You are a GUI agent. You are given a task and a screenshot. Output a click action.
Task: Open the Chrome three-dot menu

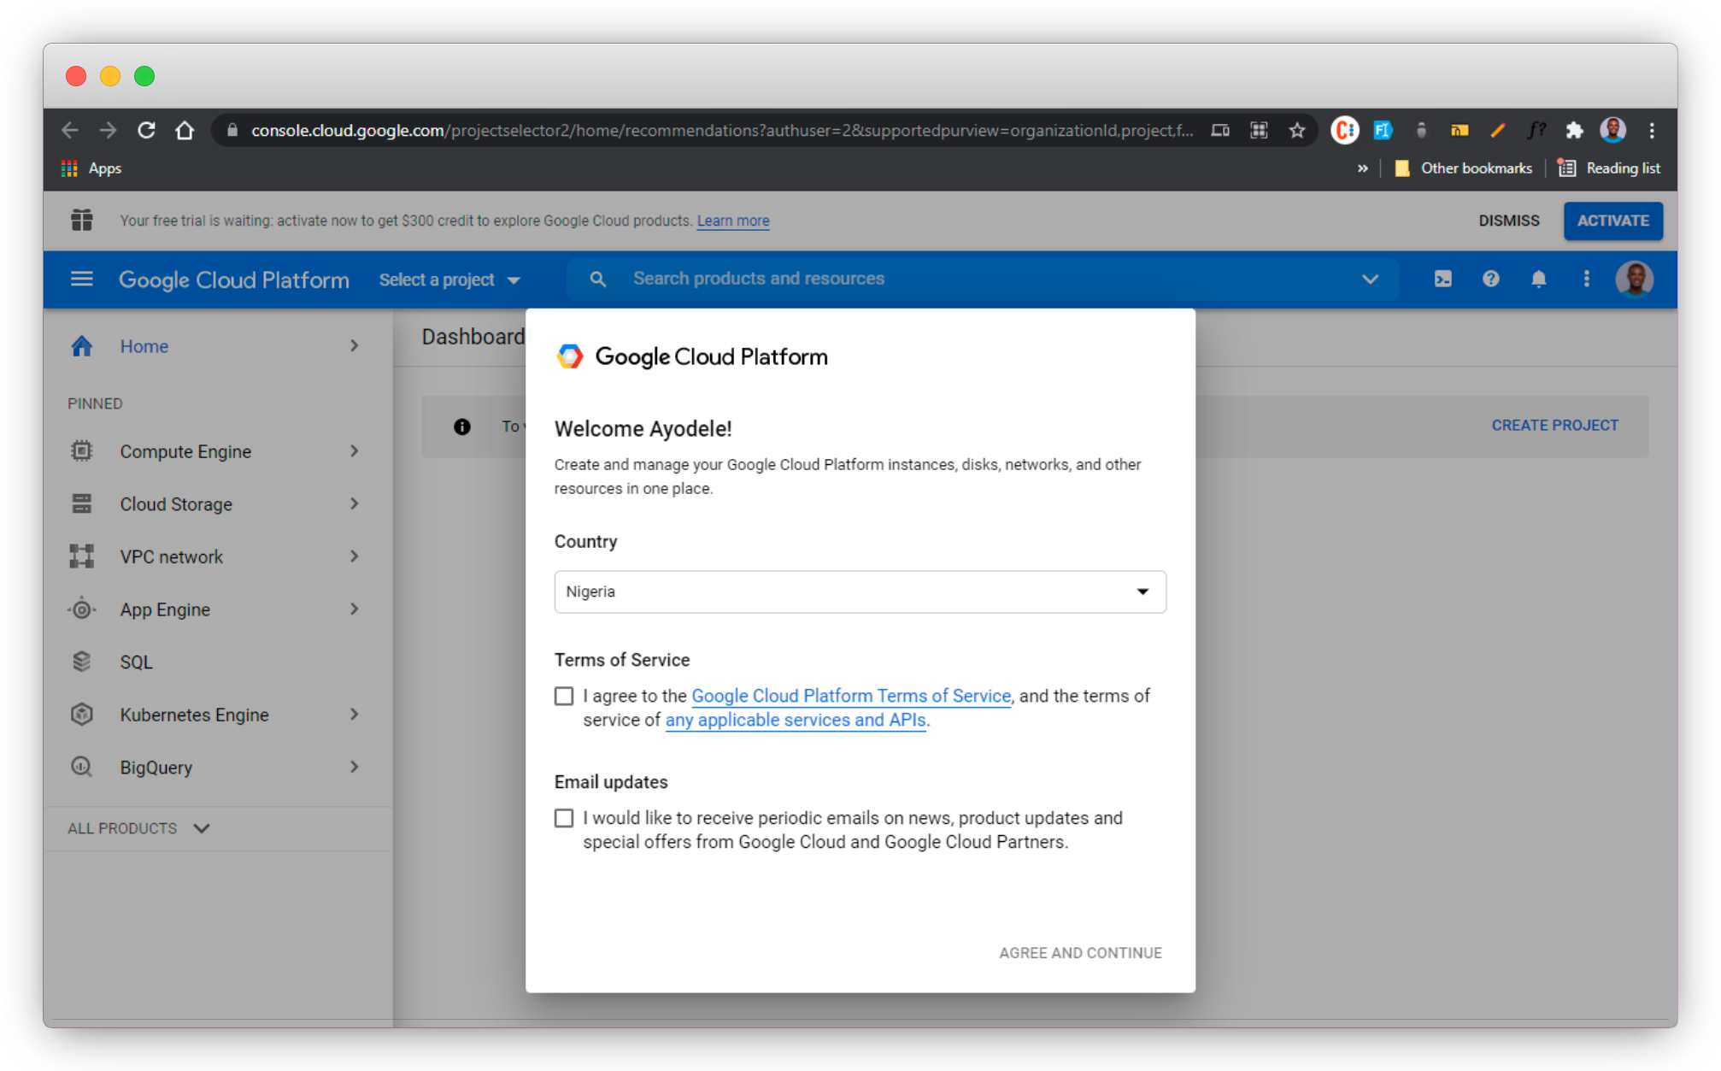point(1652,131)
